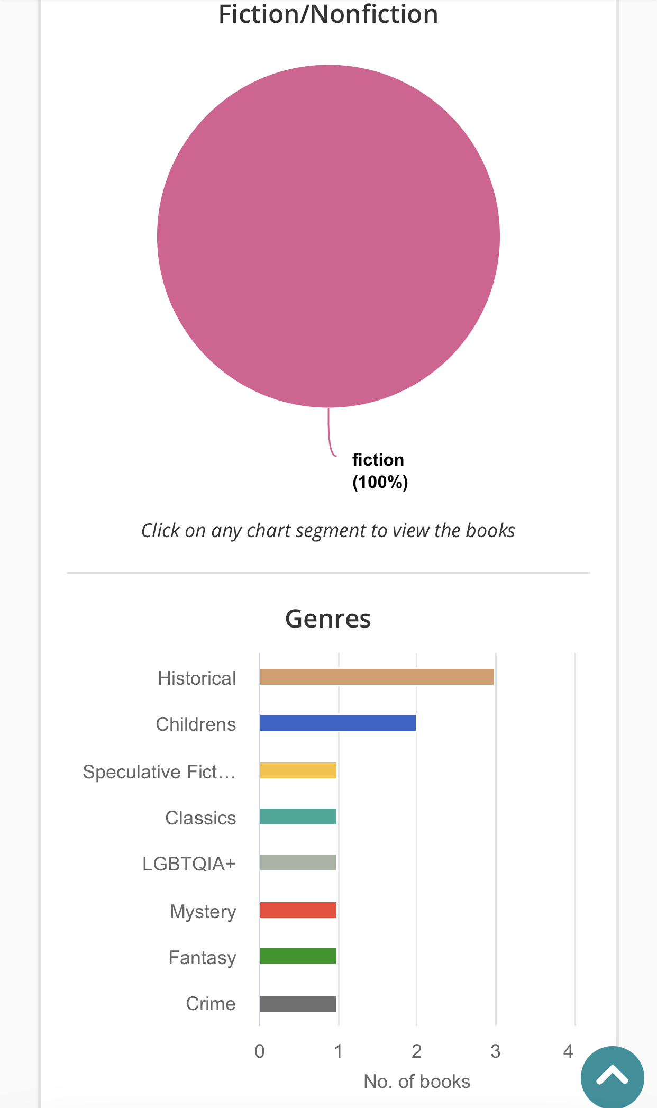
Task: Open the gray LGBTQIA+ genre bar
Action: [x=298, y=862]
